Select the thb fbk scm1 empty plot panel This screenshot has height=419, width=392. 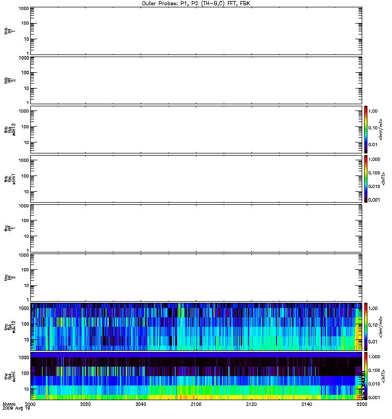[196, 179]
